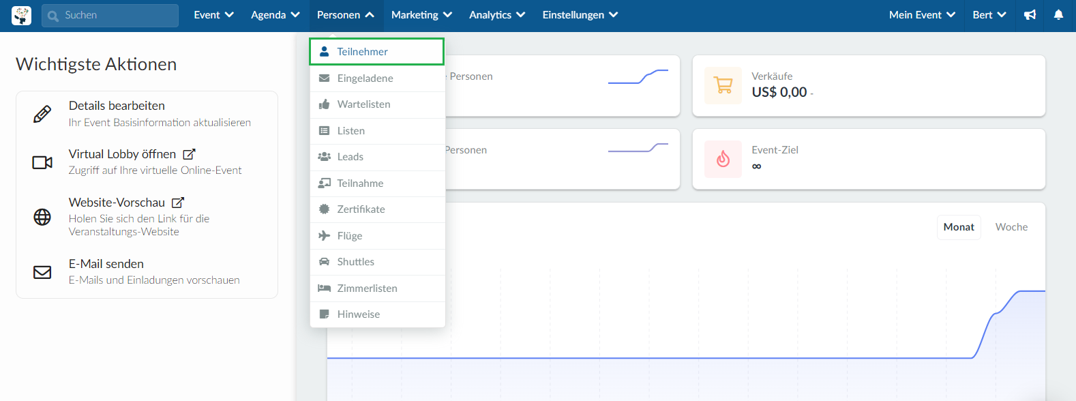Select Zimmerlisten from the Personen menu
Viewport: 1076px width, 401px height.
(377, 288)
